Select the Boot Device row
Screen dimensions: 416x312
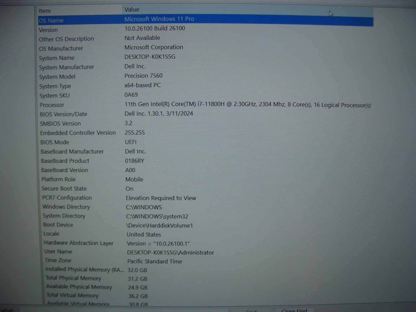coord(58,225)
